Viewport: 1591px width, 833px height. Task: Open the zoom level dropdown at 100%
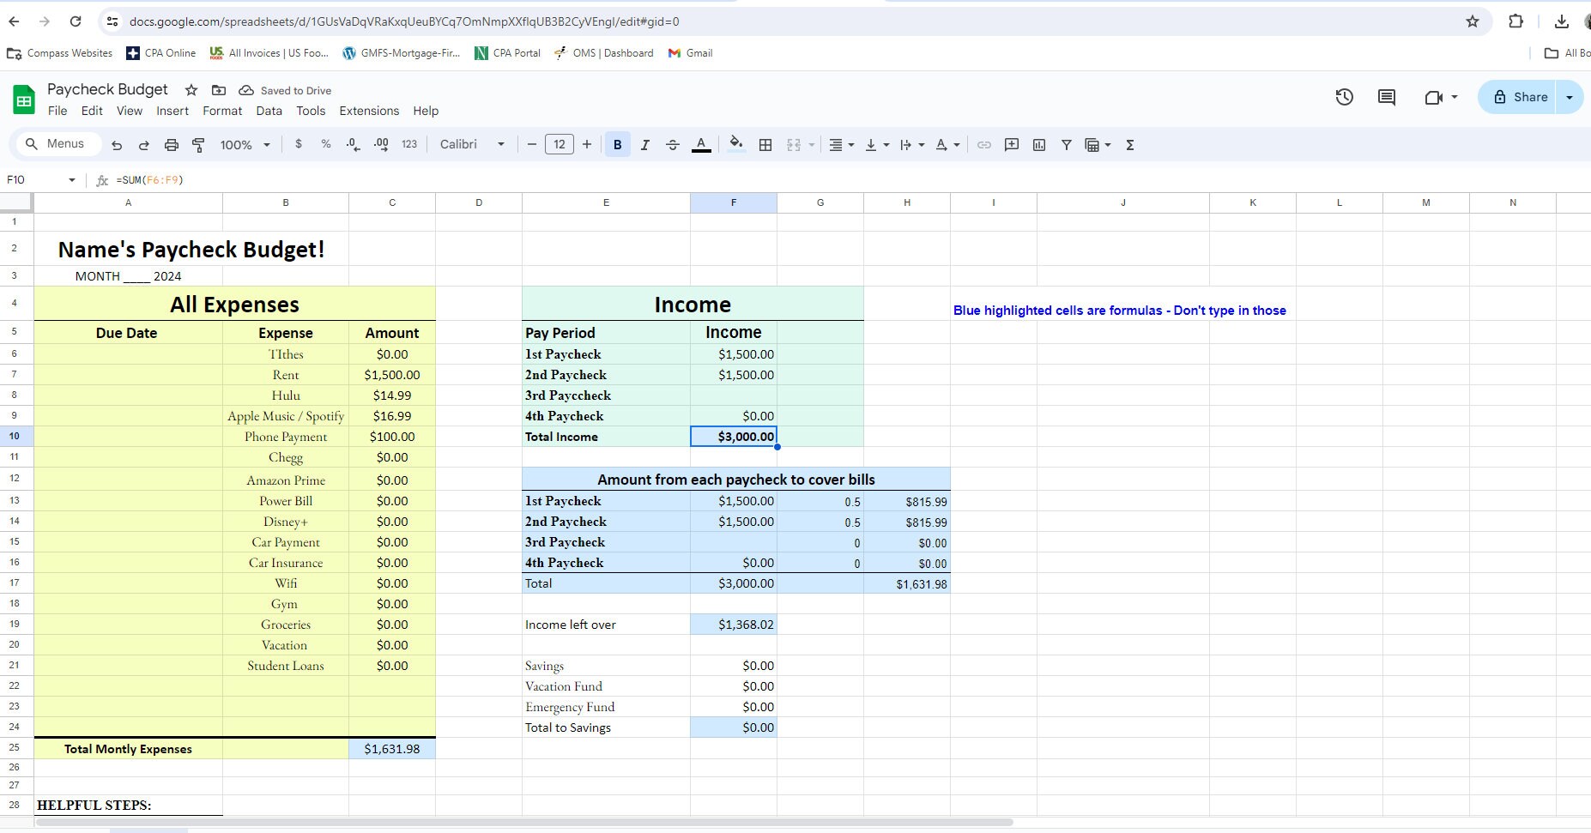243,144
